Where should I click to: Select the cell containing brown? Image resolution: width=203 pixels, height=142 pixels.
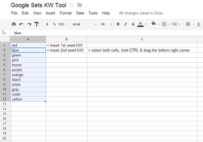click(28, 65)
